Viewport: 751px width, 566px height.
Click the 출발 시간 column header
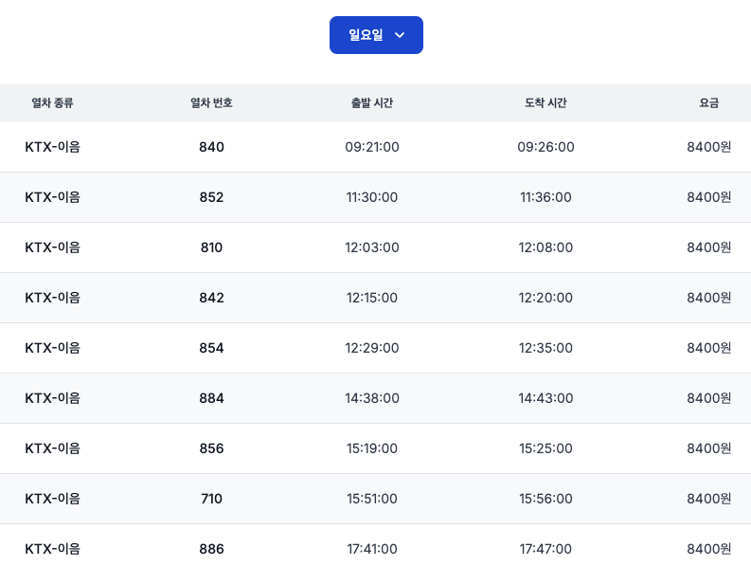(x=371, y=102)
